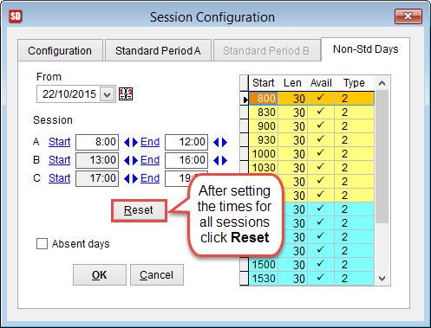The height and width of the screenshot is (328, 431).
Task: Click the Type cell in the 1530 row
Action: pos(354,279)
